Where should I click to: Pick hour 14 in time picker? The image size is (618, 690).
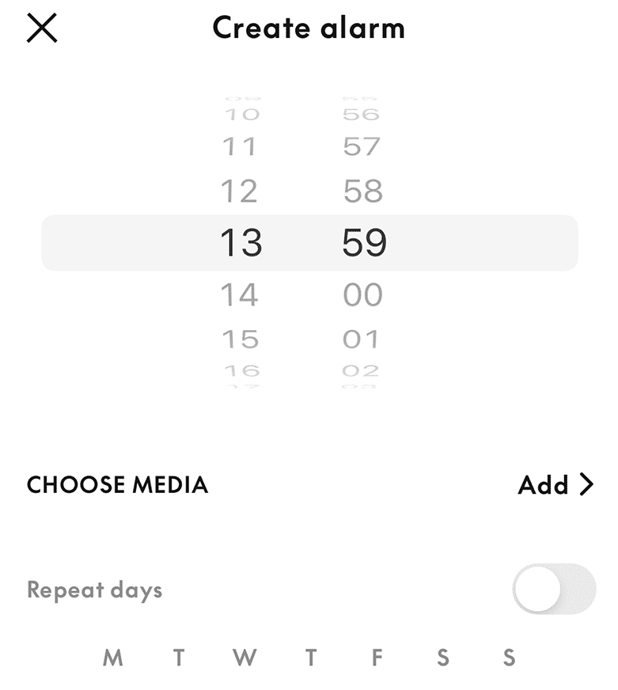tap(239, 294)
